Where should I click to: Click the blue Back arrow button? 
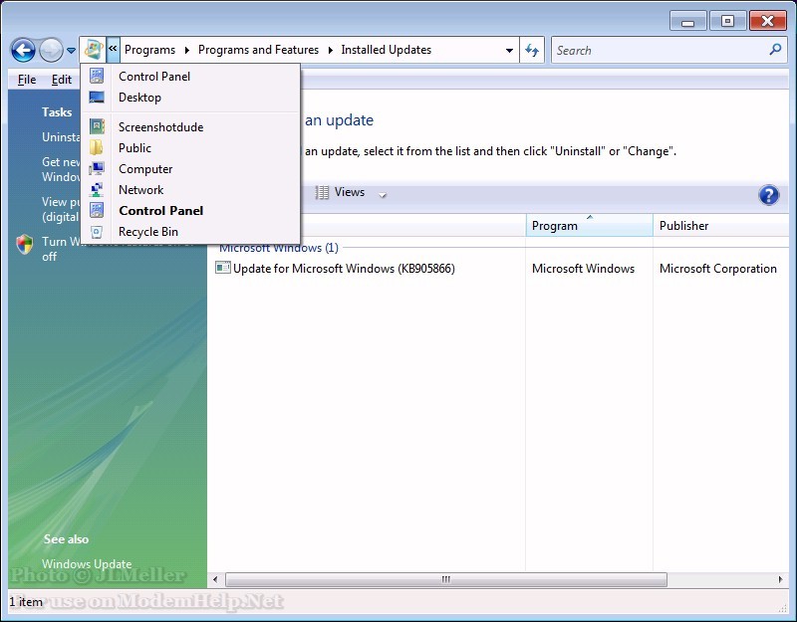point(23,50)
